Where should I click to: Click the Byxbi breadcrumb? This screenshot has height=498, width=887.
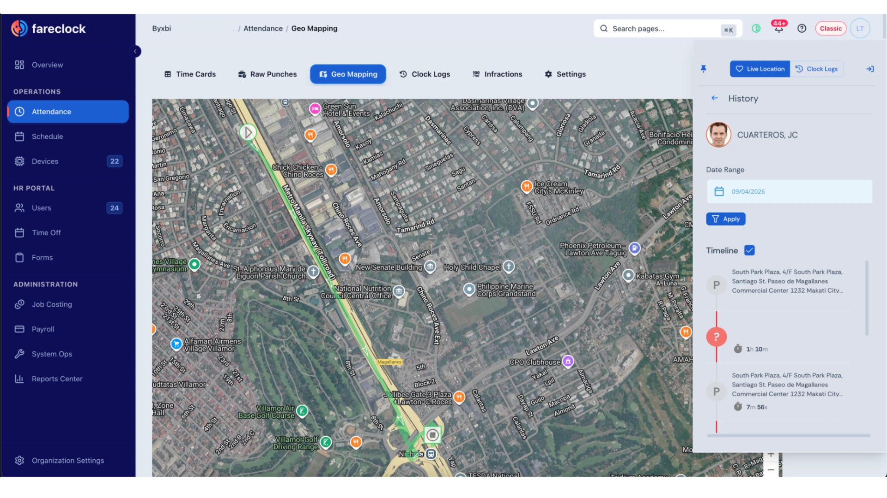(162, 29)
